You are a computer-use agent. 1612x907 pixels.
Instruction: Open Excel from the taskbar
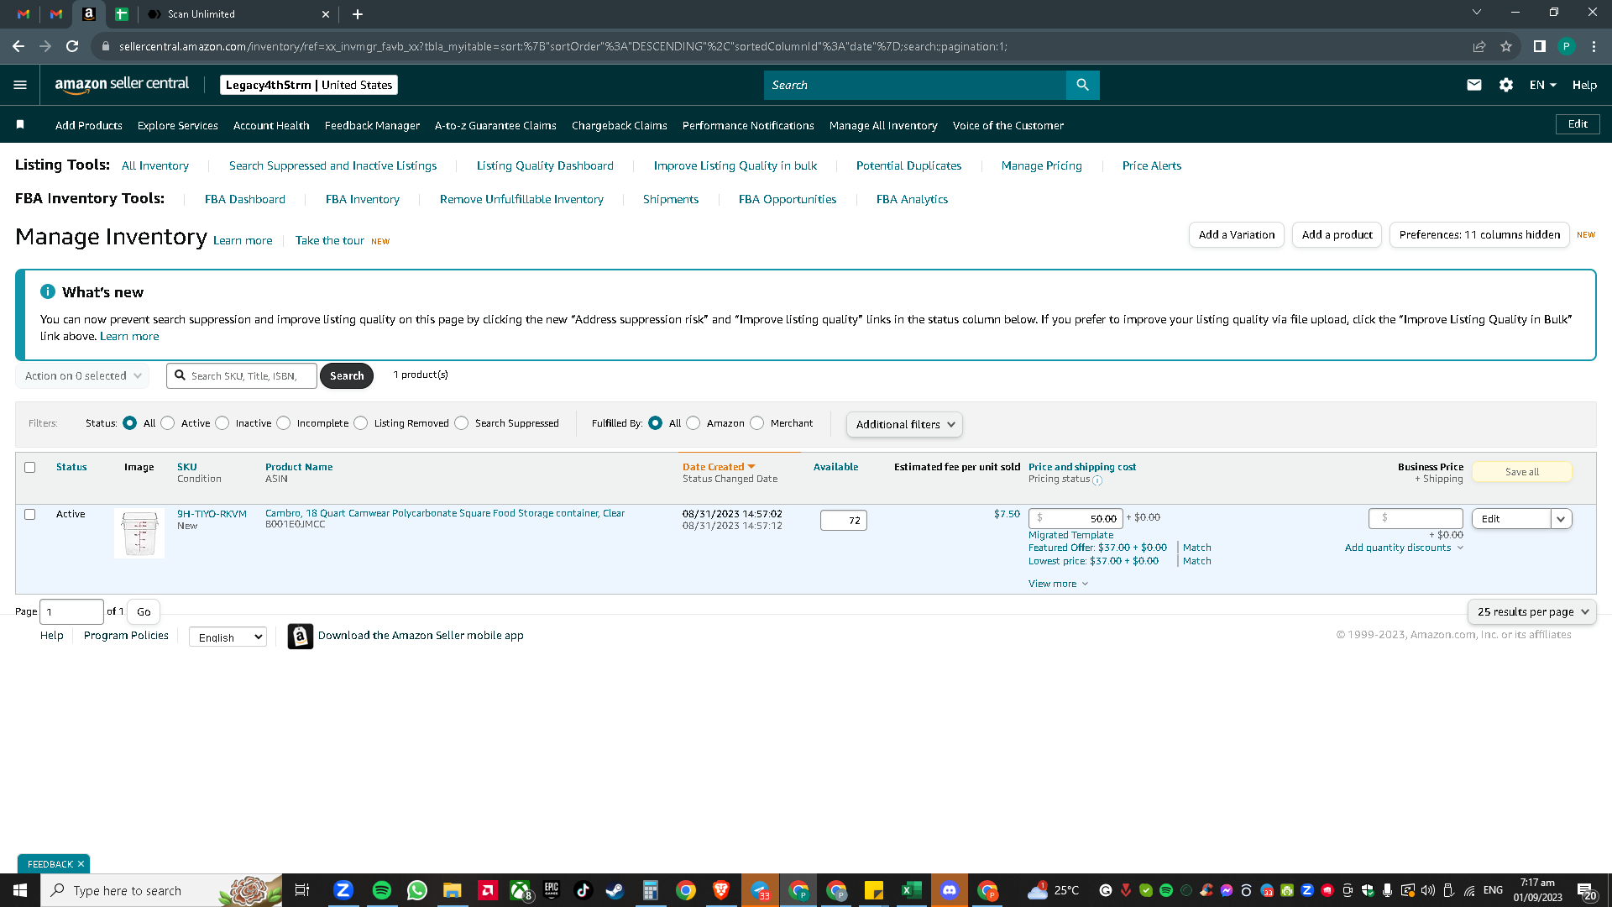pos(911,890)
